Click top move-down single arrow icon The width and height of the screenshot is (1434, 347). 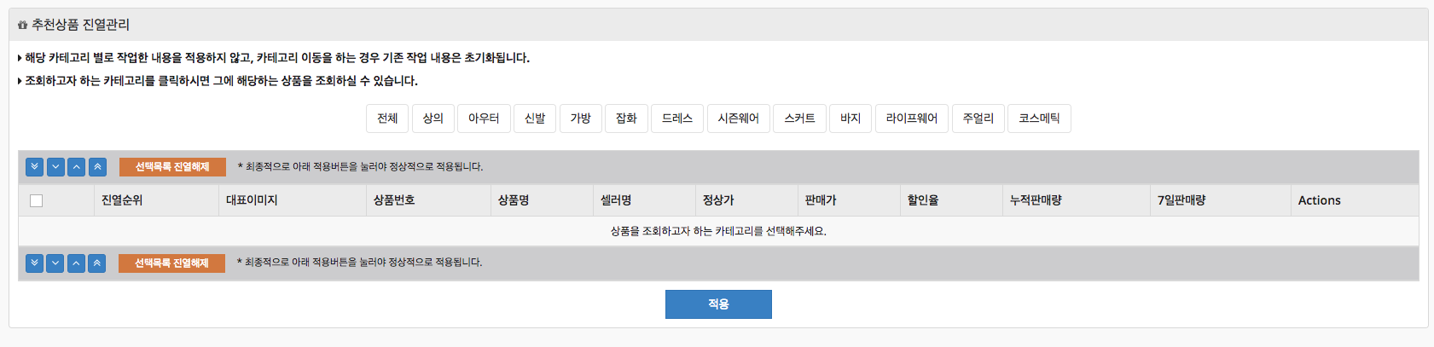click(55, 167)
